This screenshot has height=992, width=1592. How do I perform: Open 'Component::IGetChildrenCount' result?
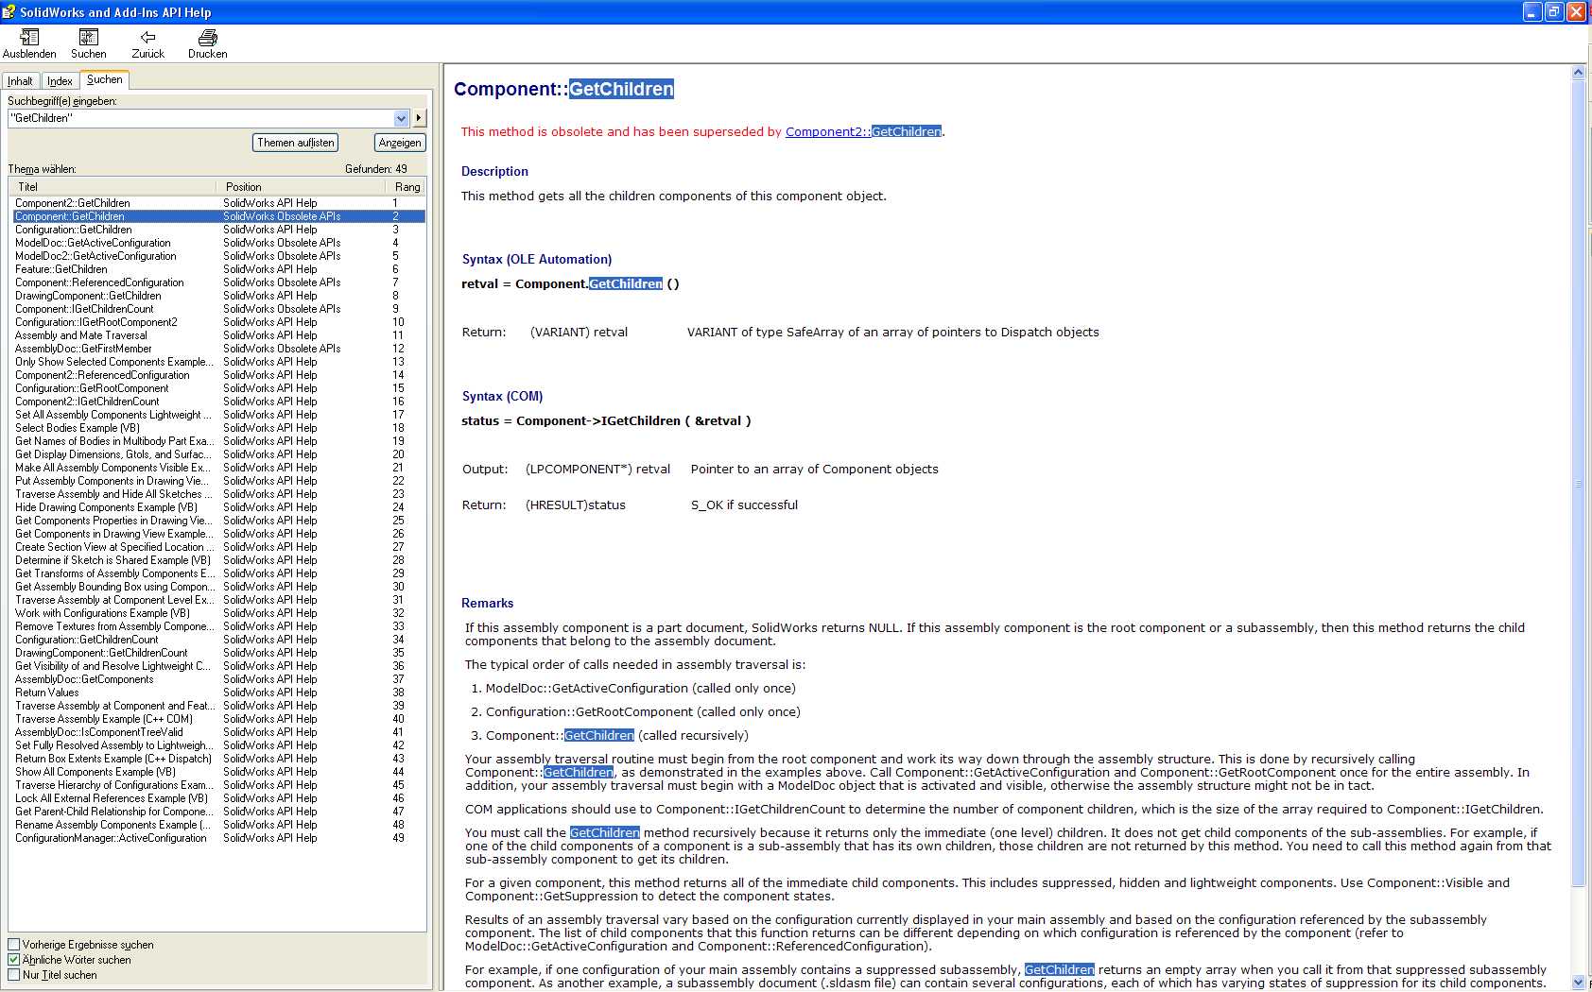coord(218,309)
